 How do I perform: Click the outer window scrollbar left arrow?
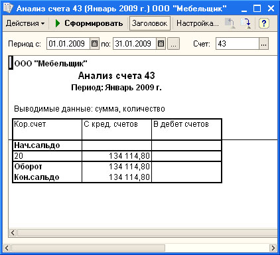click(7, 248)
